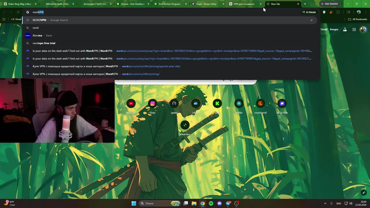The width and height of the screenshot is (370, 208).
Task: Open Gmail link at top right
Action: pyautogui.click(x=324, y=29)
